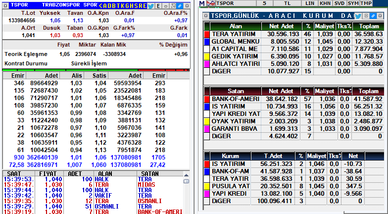Click the red swatch beside BANK-OF-AMERI seller
Image resolution: width=388 pixels, height=214 pixels.
[x=207, y=99]
